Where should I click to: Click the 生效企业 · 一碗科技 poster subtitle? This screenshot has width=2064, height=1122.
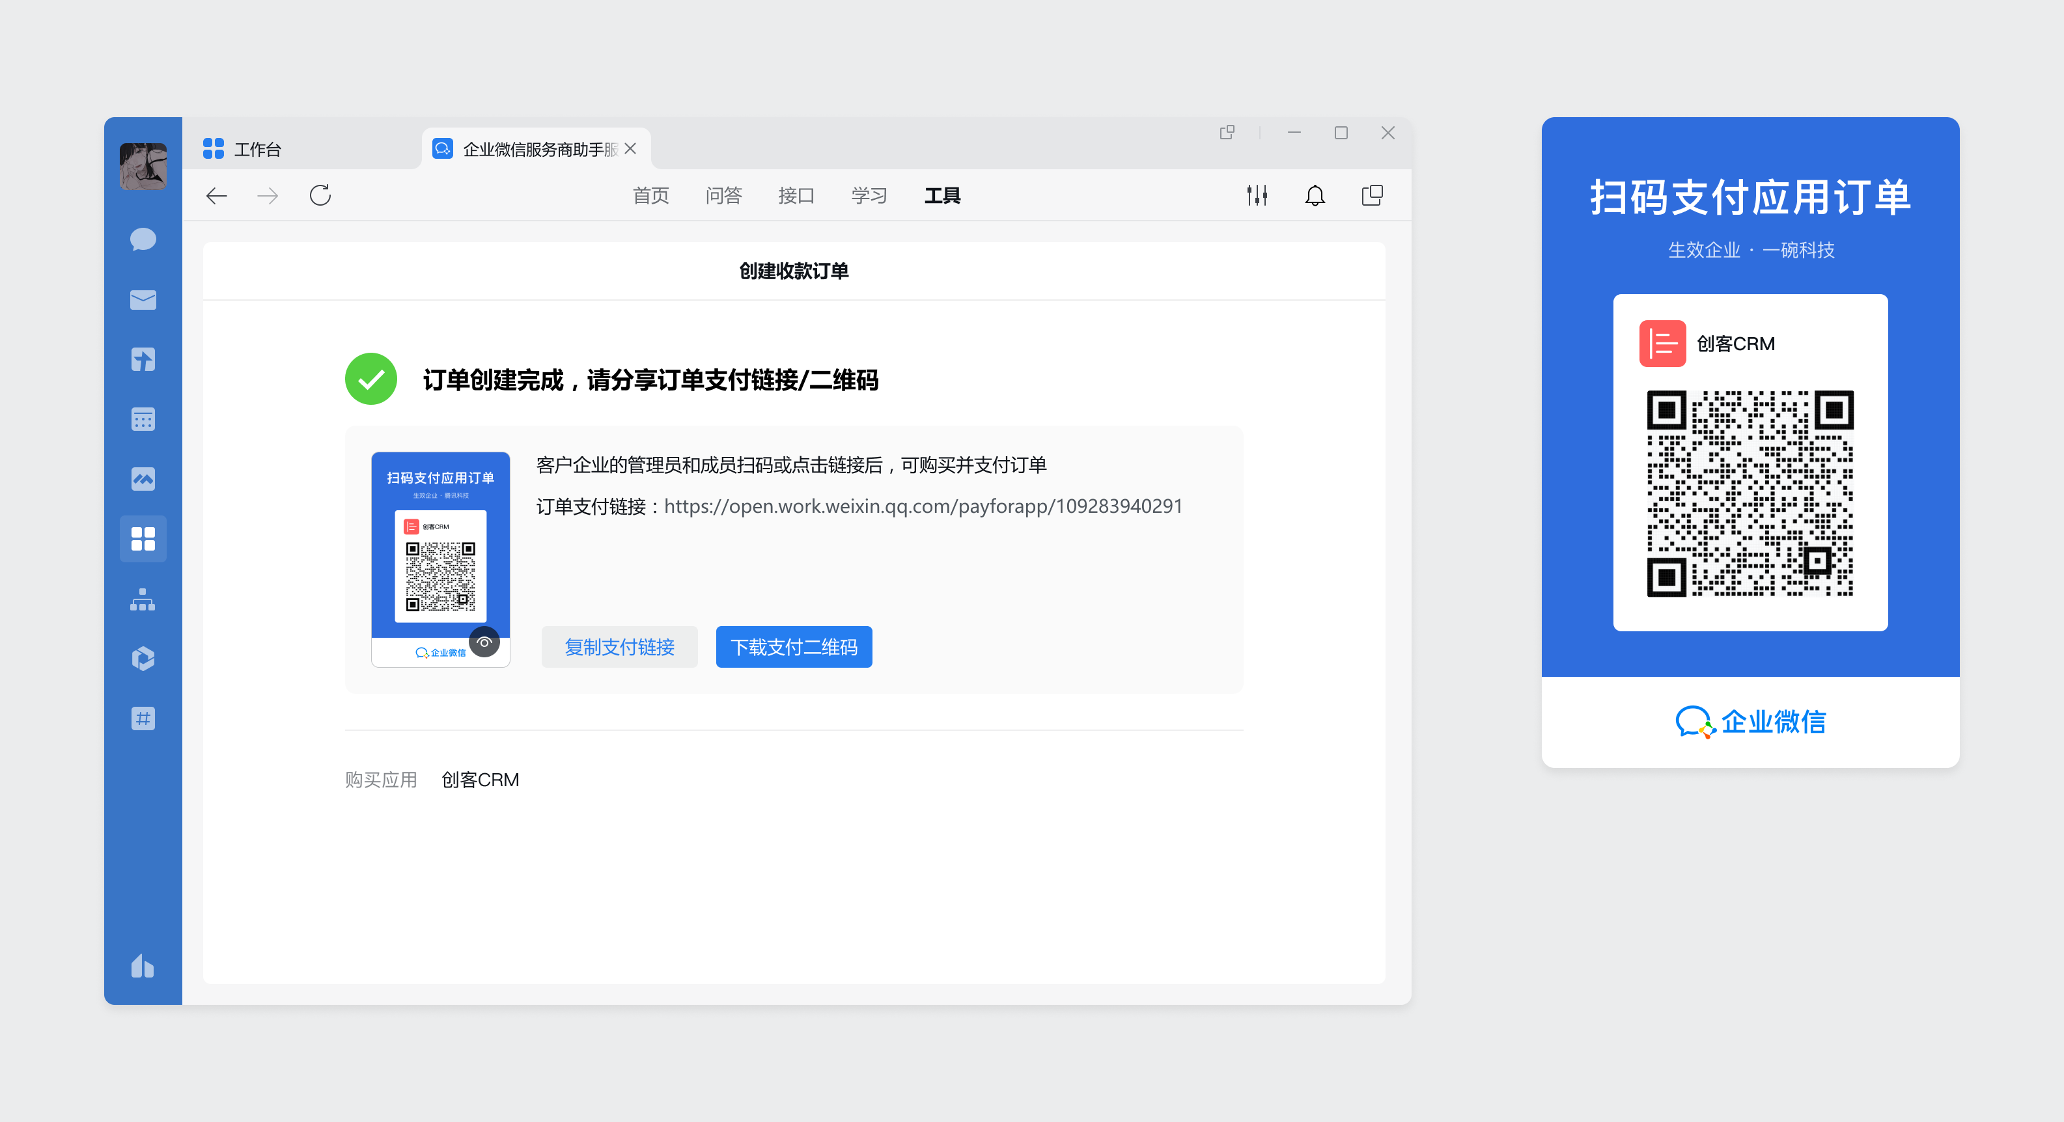coord(1751,250)
